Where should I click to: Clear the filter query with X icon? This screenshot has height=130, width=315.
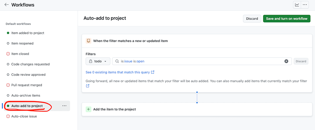click(x=286, y=61)
